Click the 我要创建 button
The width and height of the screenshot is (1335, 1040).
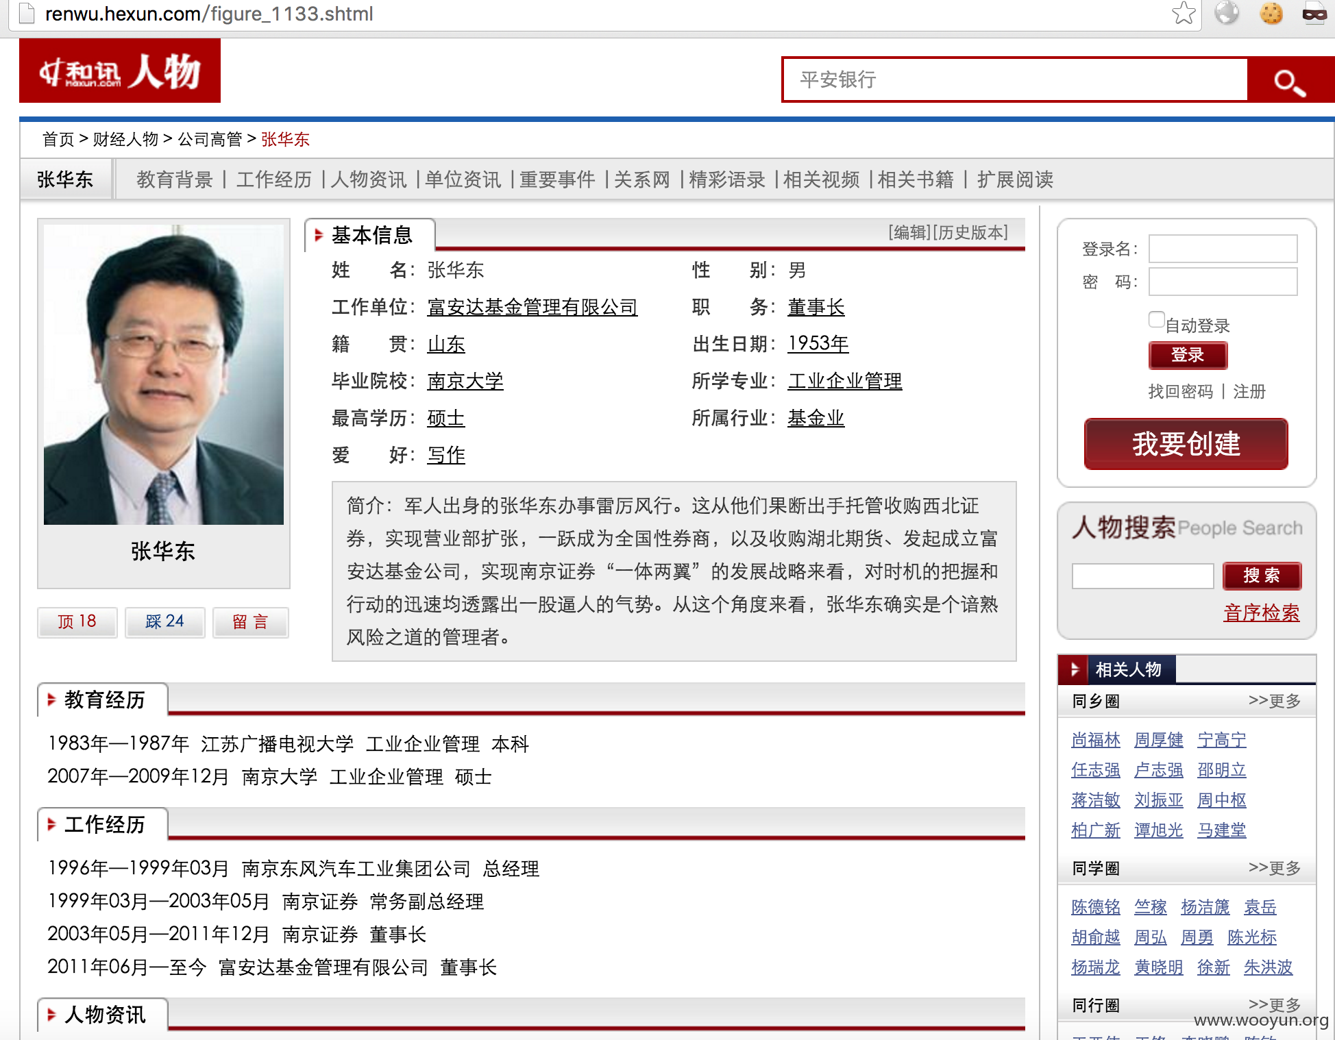1186,444
